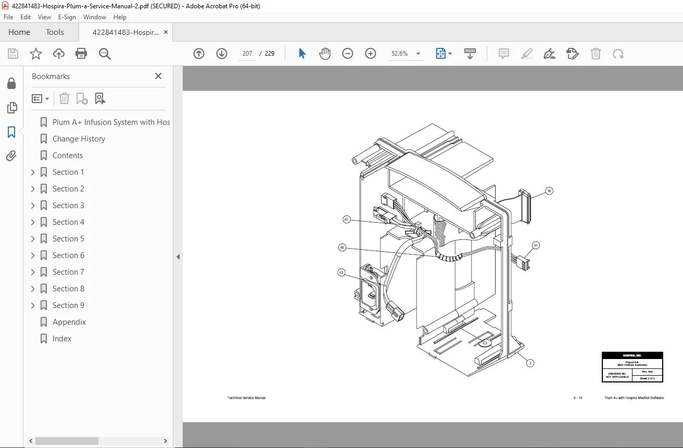Image resolution: width=683 pixels, height=448 pixels.
Task: Activate the Selection arrow tool
Action: (x=302, y=54)
